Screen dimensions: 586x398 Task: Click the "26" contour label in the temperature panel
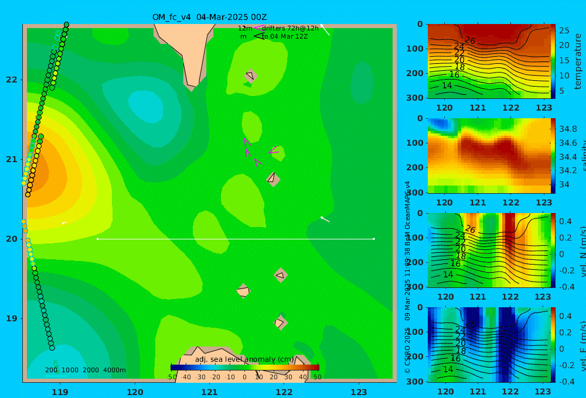[x=470, y=40]
